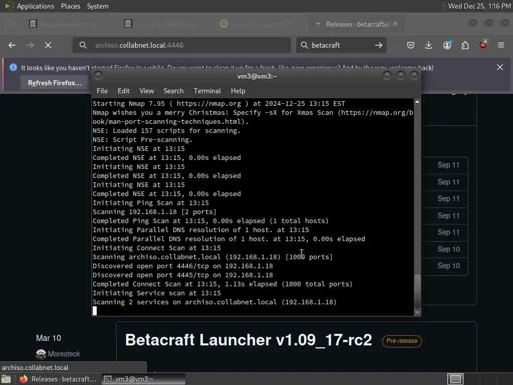The image size is (513, 385).
Task: Click the Moresteck author link
Action: 64,354
